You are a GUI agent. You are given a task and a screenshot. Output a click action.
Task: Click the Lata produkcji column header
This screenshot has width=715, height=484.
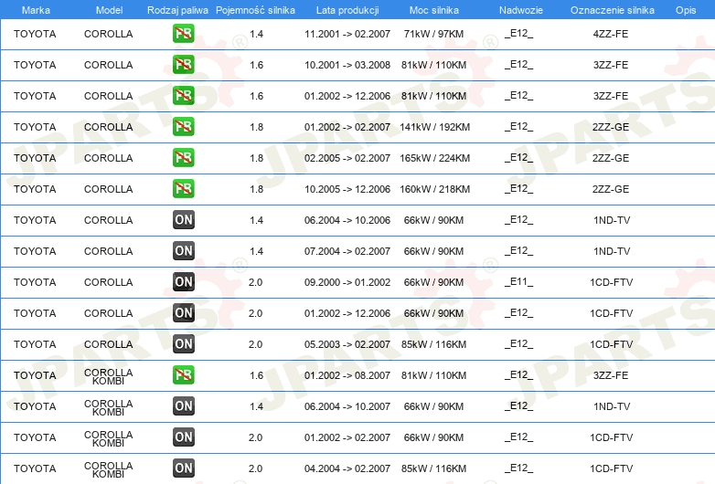tap(347, 10)
